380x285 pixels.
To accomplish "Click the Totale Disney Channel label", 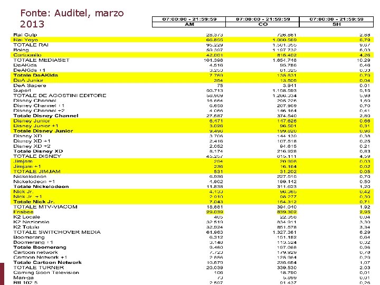I will 46,116.
